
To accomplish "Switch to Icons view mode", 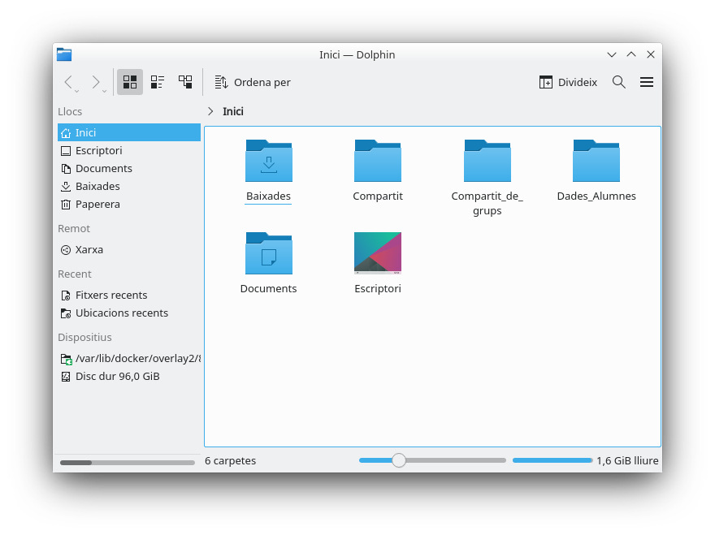I will click(130, 82).
